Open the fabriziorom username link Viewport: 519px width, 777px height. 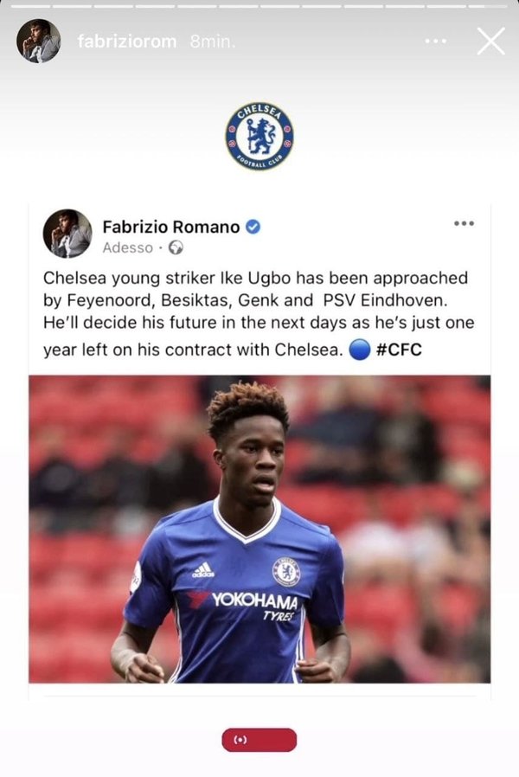coord(129,42)
